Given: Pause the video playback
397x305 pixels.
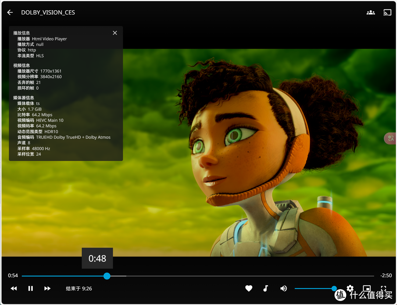Looking at the screenshot, I should (x=31, y=288).
